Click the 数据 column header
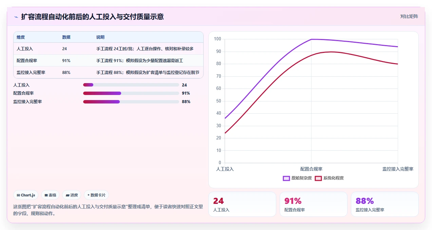Viewport: 432px width, 230px height. click(x=67, y=37)
